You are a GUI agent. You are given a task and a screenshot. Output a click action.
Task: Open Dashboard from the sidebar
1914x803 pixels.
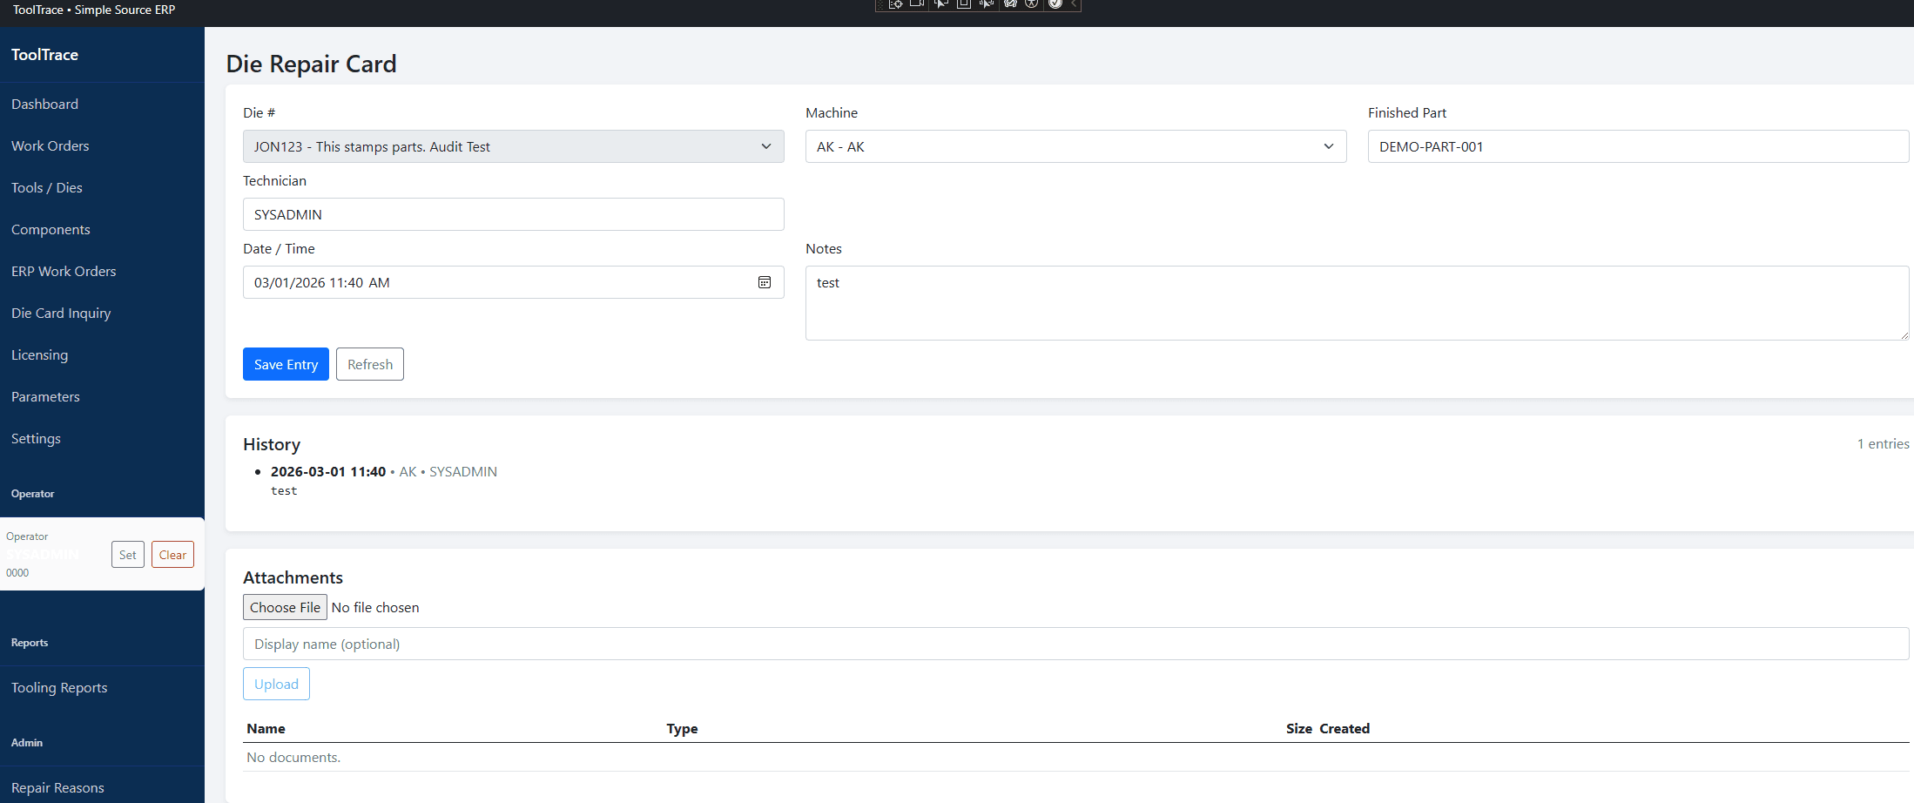[x=44, y=104]
